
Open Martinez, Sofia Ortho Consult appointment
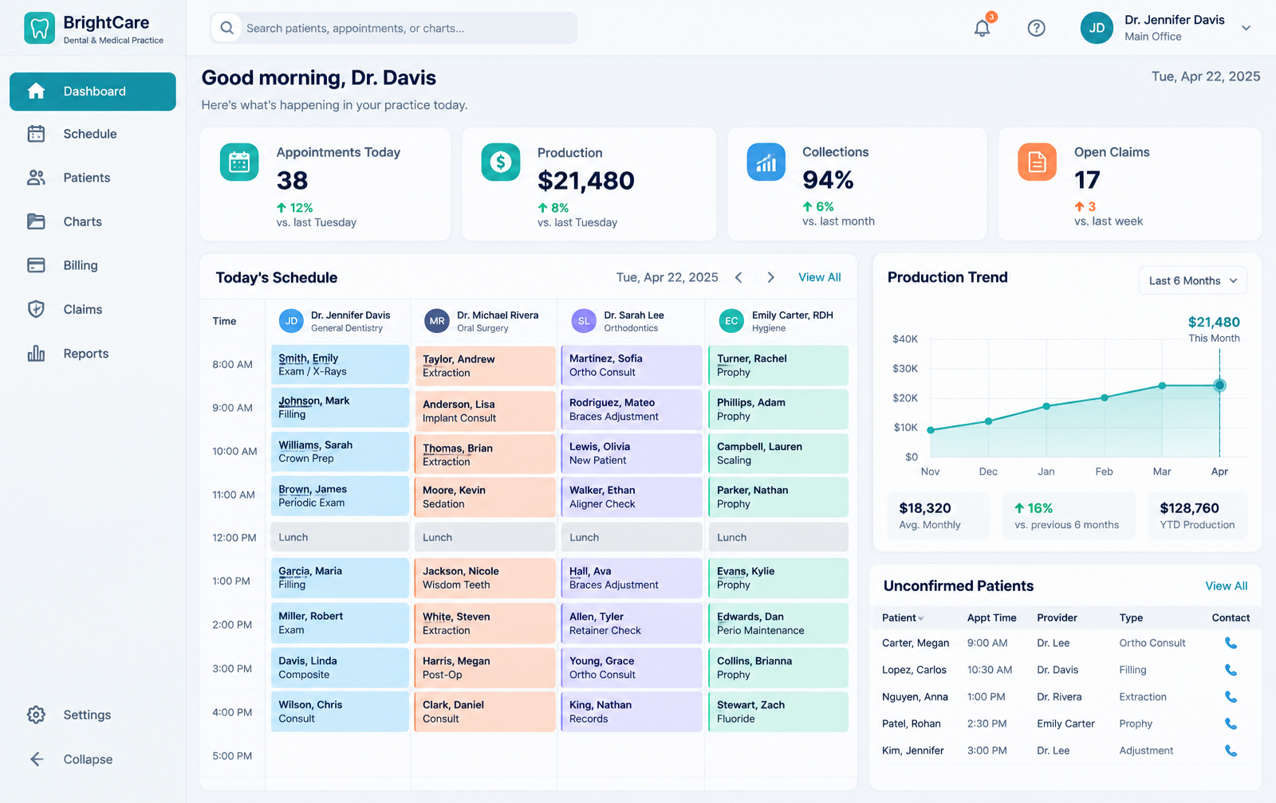click(632, 365)
